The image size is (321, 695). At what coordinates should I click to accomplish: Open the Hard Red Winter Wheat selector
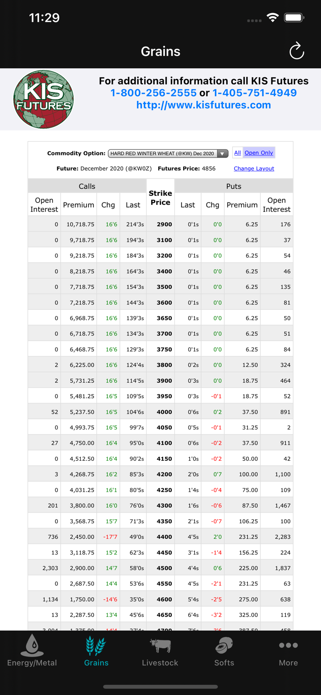pyautogui.click(x=163, y=153)
